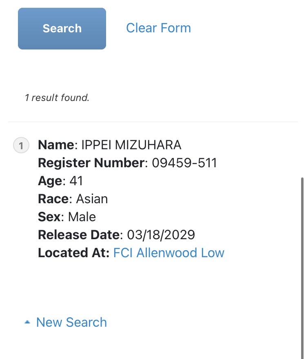Click the bold Located At label
This screenshot has height=359, width=306.
click(73, 253)
